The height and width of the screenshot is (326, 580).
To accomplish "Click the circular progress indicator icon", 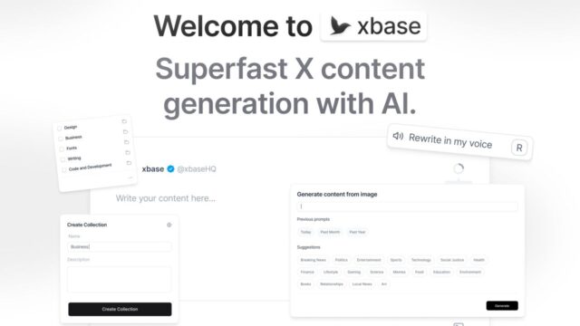I will 459,168.
